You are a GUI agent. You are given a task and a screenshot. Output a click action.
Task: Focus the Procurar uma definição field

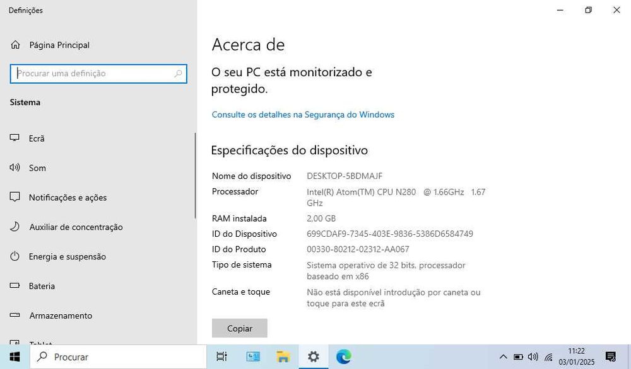click(x=98, y=74)
